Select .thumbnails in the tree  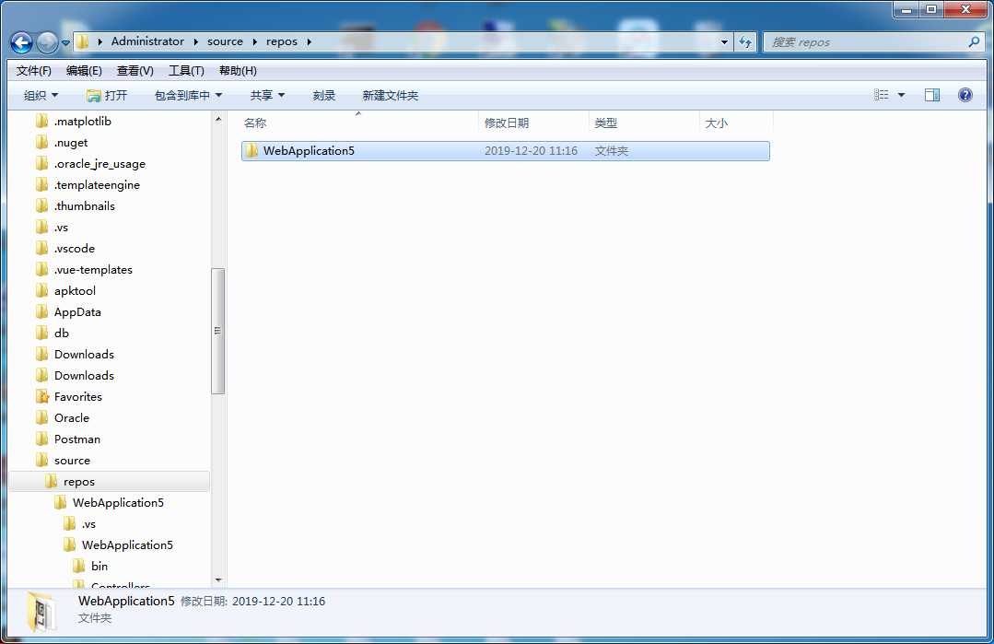(85, 206)
